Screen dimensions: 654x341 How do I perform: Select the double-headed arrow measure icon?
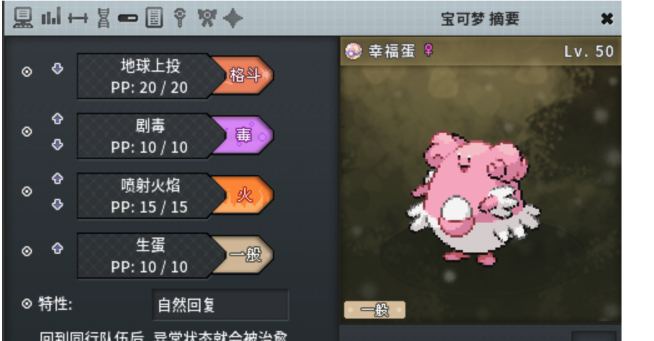77,18
